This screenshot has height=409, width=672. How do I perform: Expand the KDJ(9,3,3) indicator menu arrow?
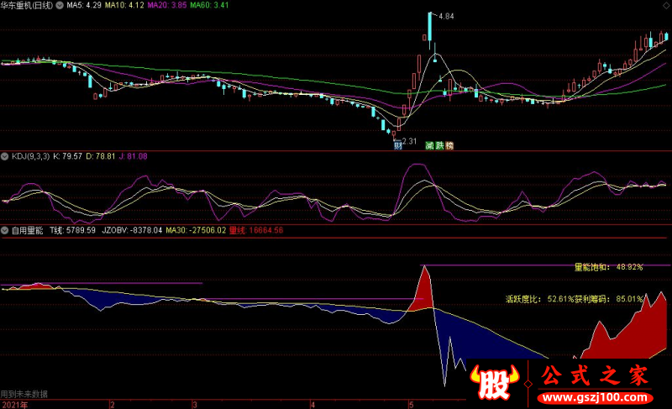click(x=5, y=157)
